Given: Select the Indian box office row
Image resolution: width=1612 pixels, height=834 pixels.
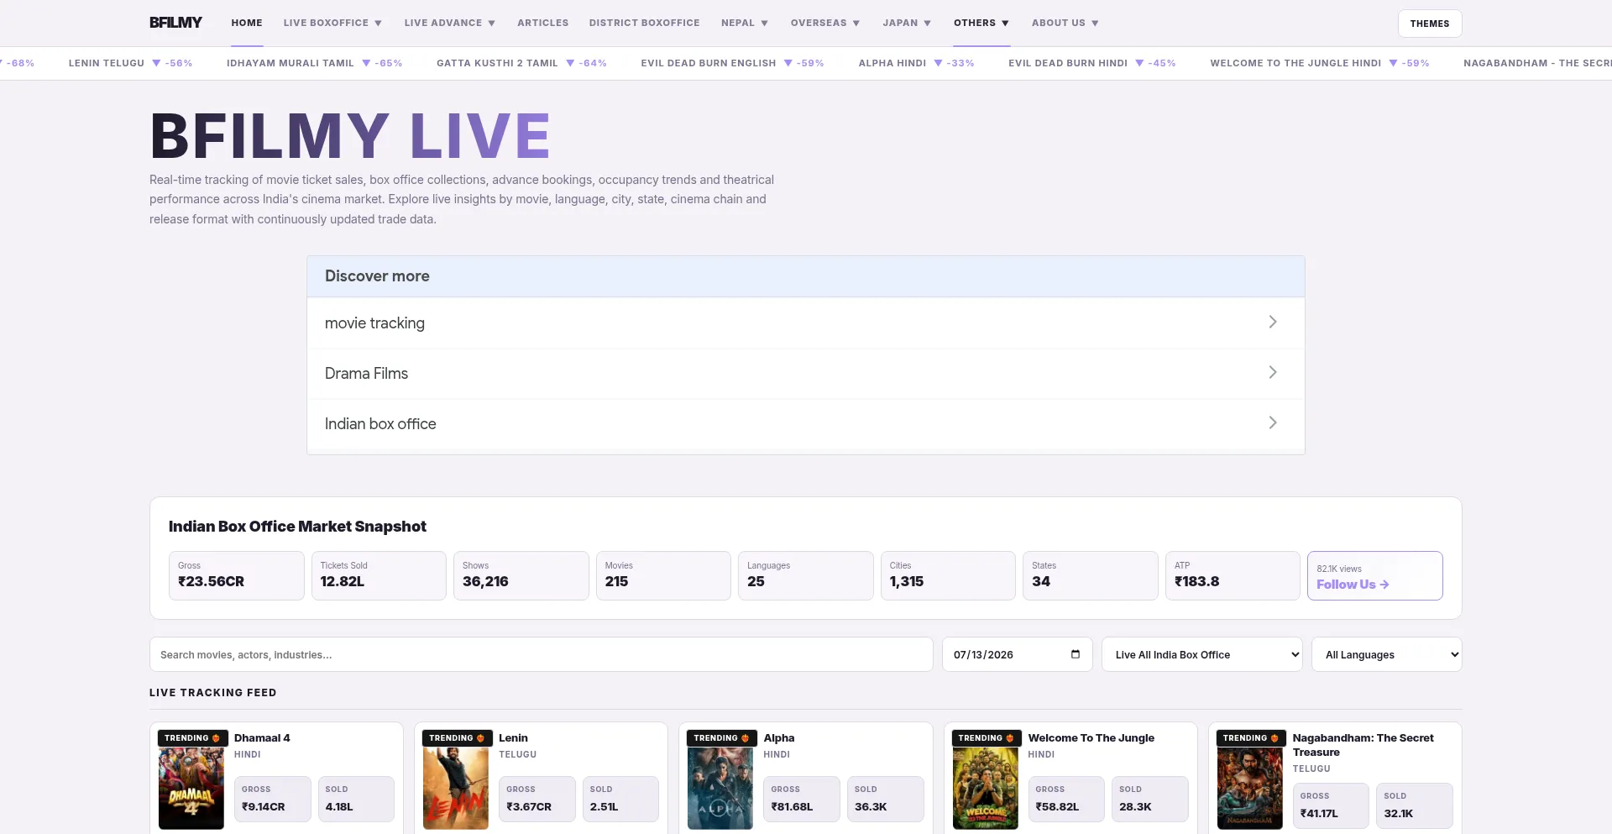Looking at the screenshot, I should 805,423.
